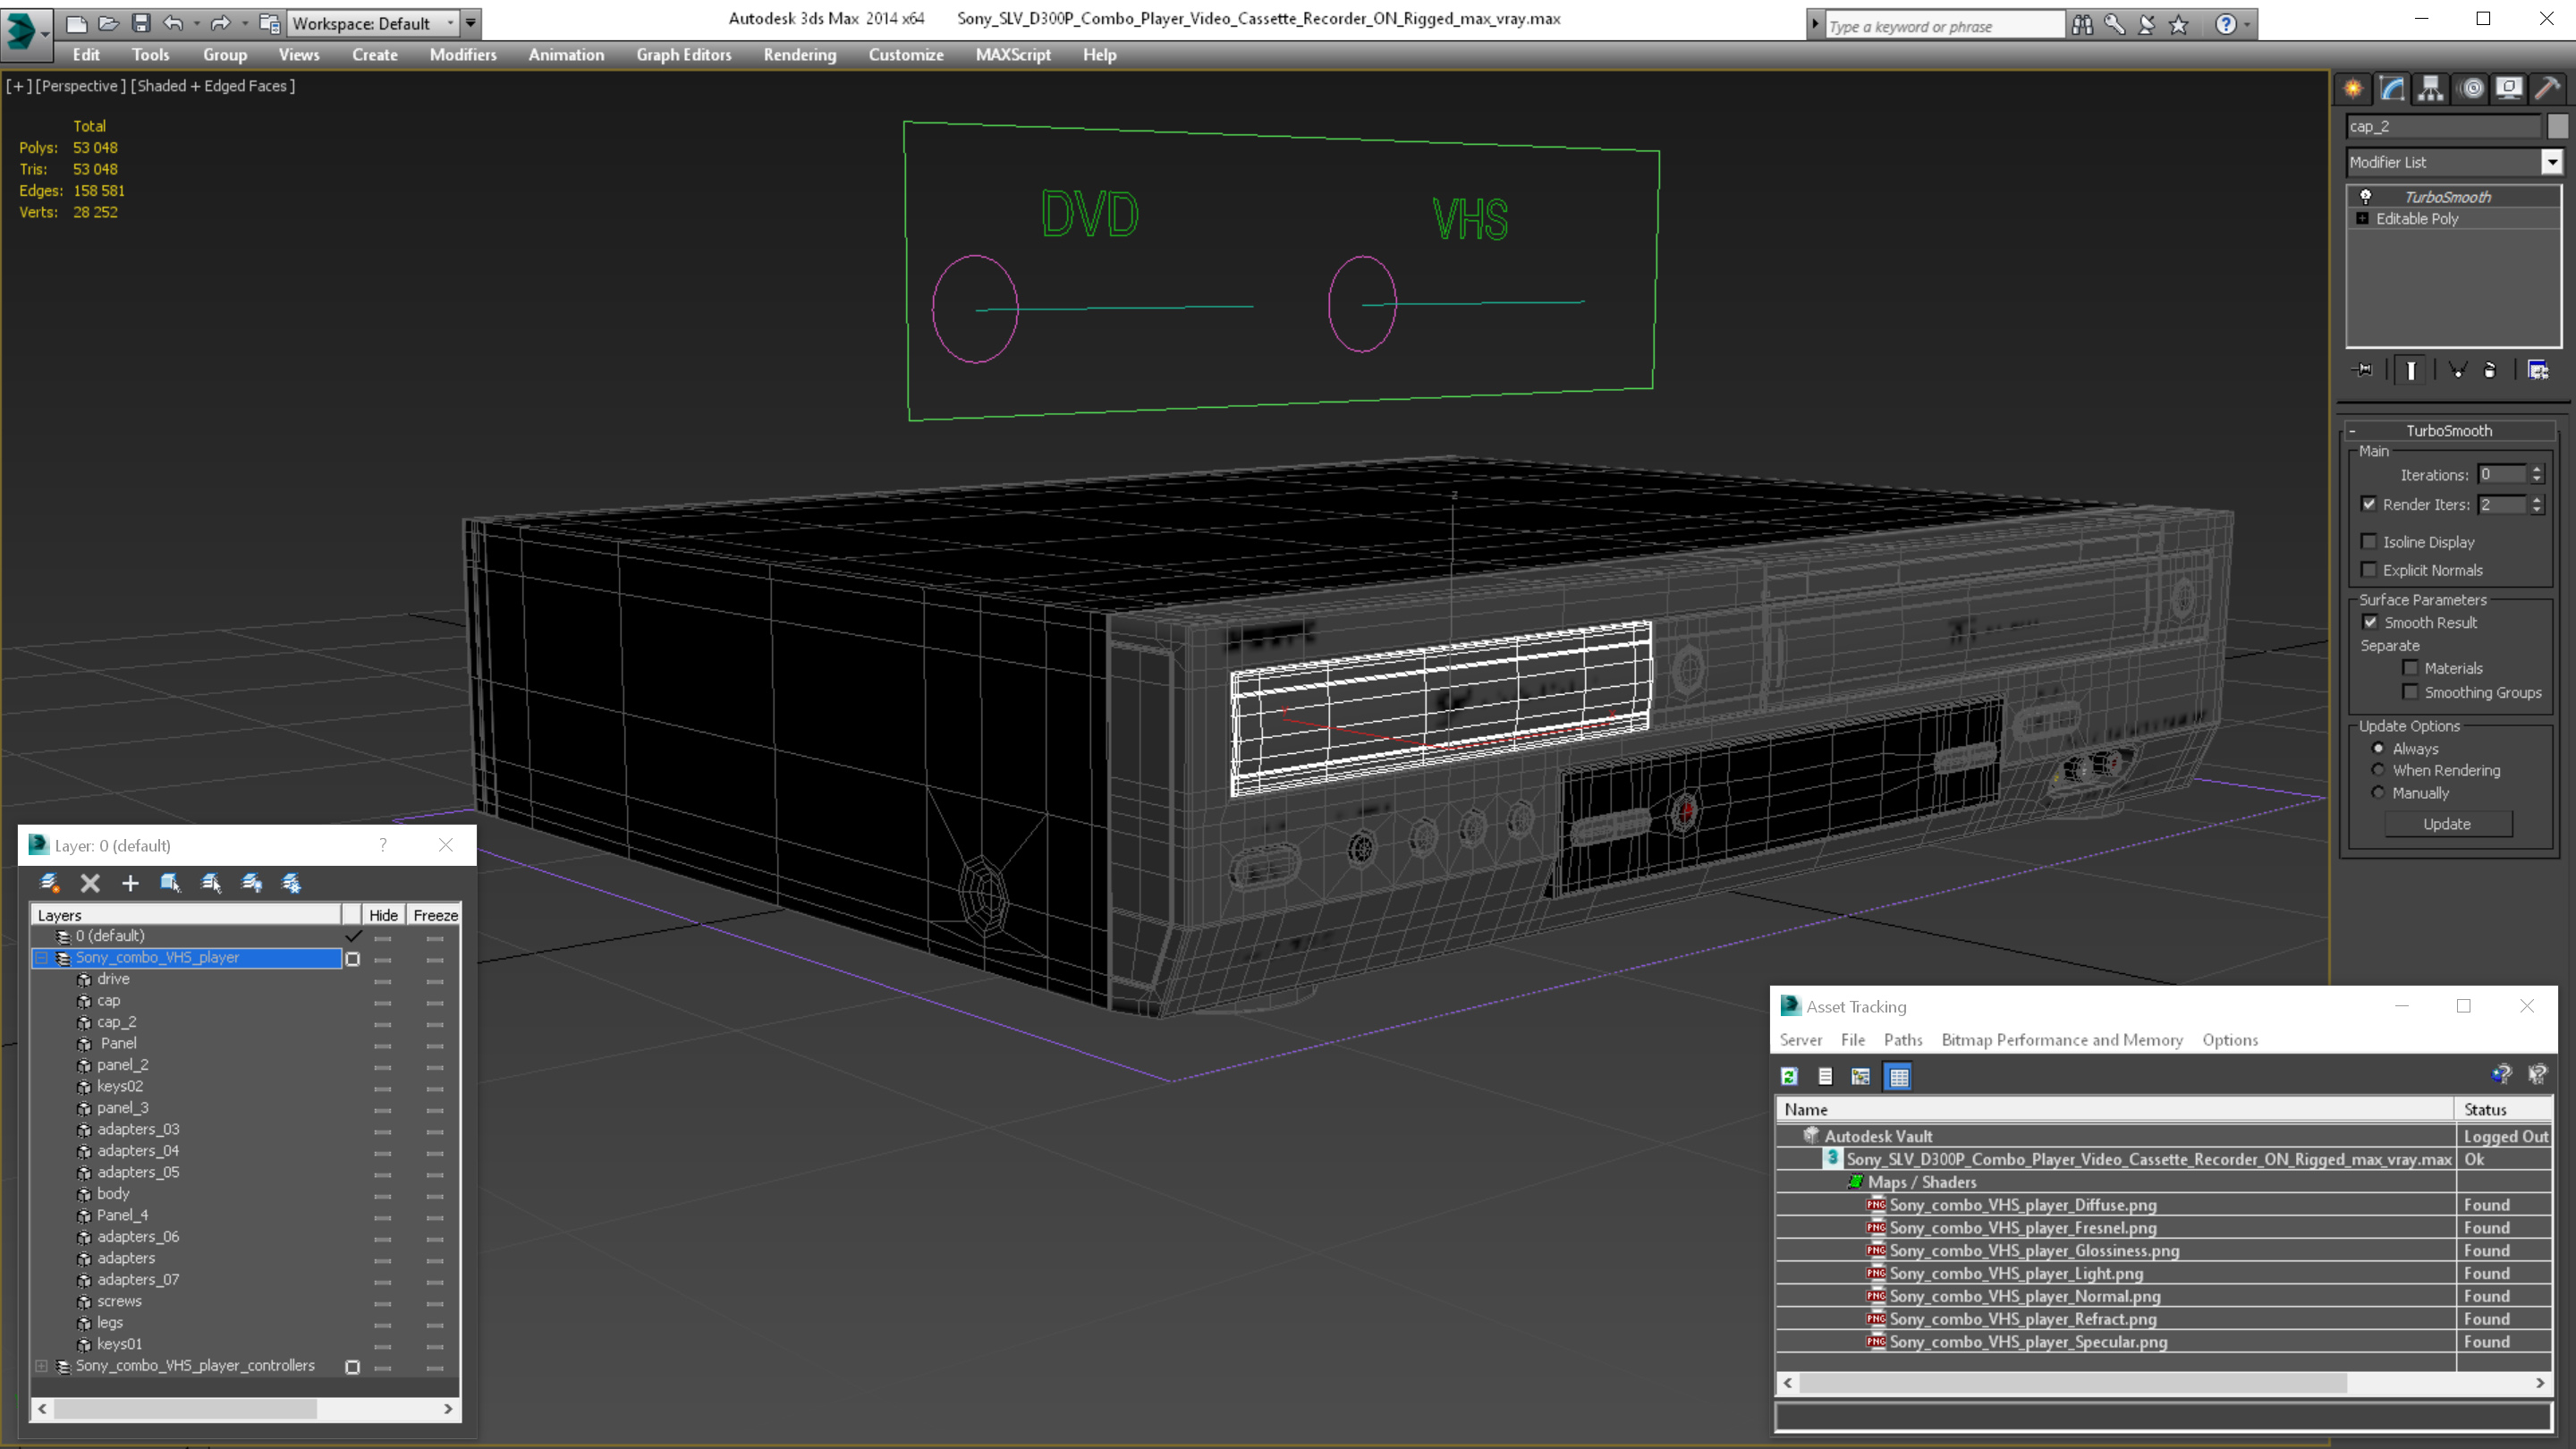The image size is (2576, 1449).
Task: Click the Redo arrow icon
Action: click(220, 22)
